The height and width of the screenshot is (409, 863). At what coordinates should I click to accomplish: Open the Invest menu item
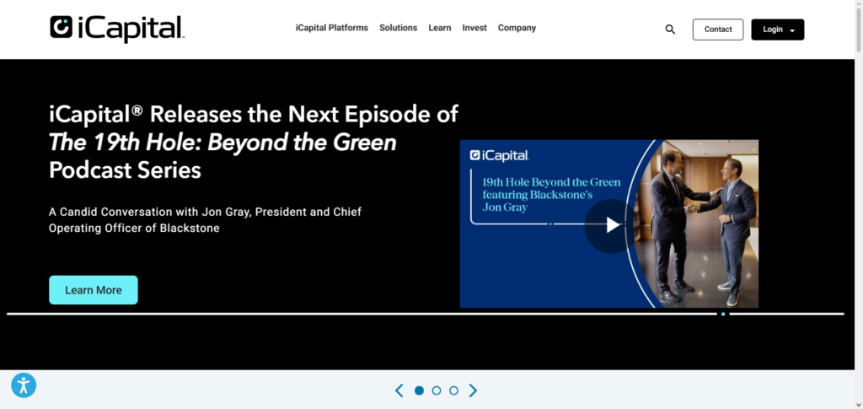[474, 28]
